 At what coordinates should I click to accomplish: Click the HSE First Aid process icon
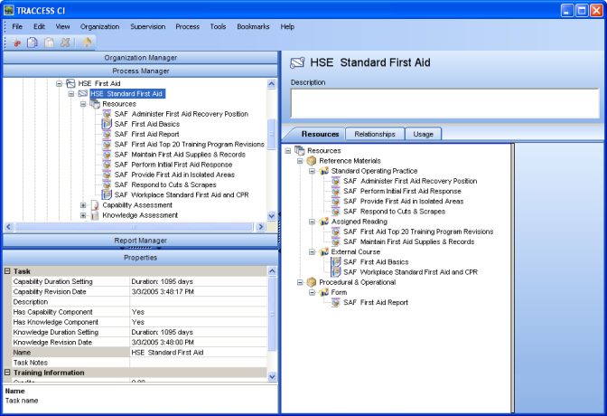70,83
